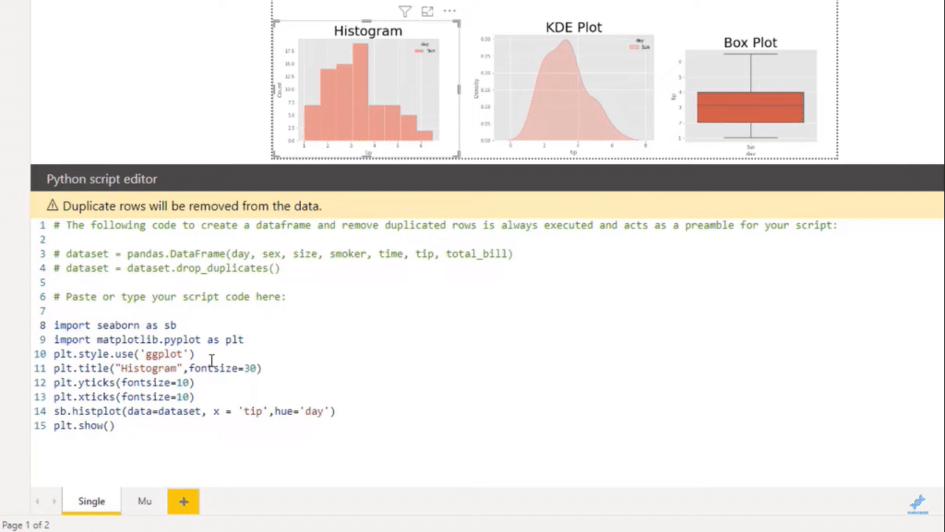Click the Python script editor header
The height and width of the screenshot is (532, 945).
pyautogui.click(x=102, y=179)
